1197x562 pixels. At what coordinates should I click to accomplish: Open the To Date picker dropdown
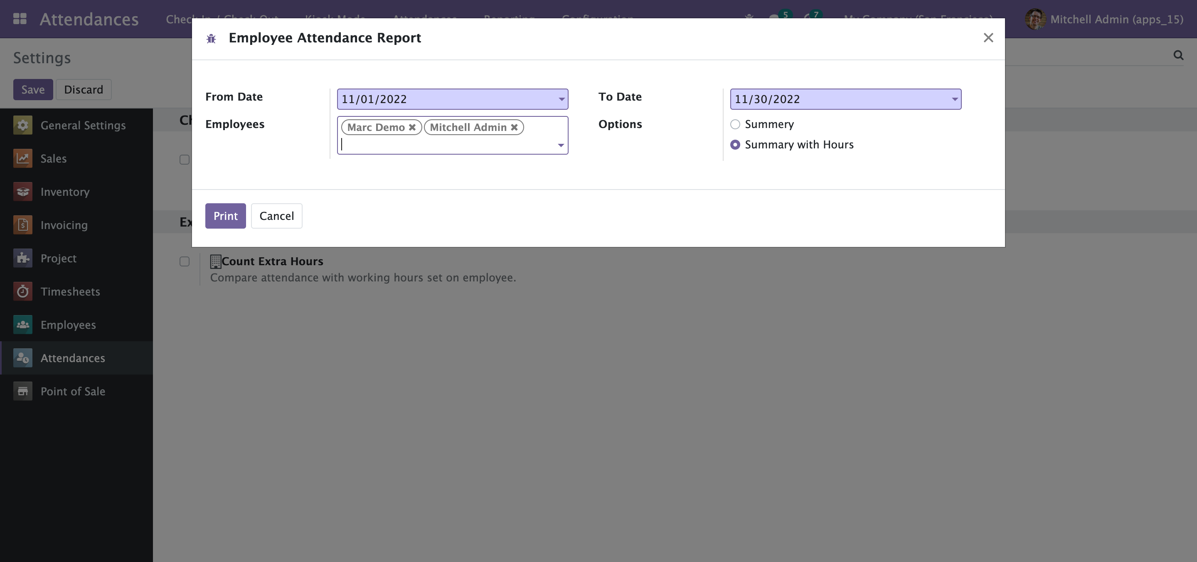954,99
